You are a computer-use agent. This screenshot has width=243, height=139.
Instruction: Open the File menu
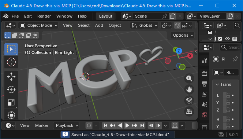(15, 16)
